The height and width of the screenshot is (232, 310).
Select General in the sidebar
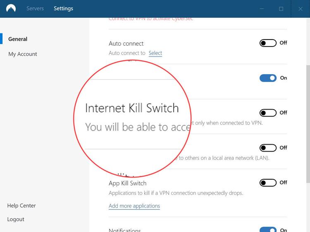(18, 39)
